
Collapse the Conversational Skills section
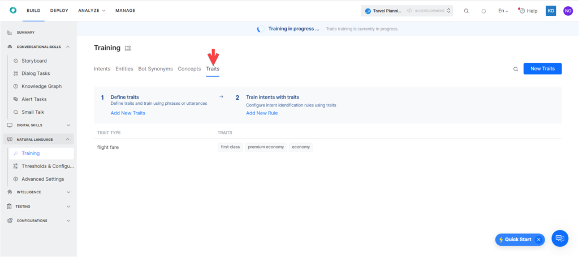tap(68, 47)
